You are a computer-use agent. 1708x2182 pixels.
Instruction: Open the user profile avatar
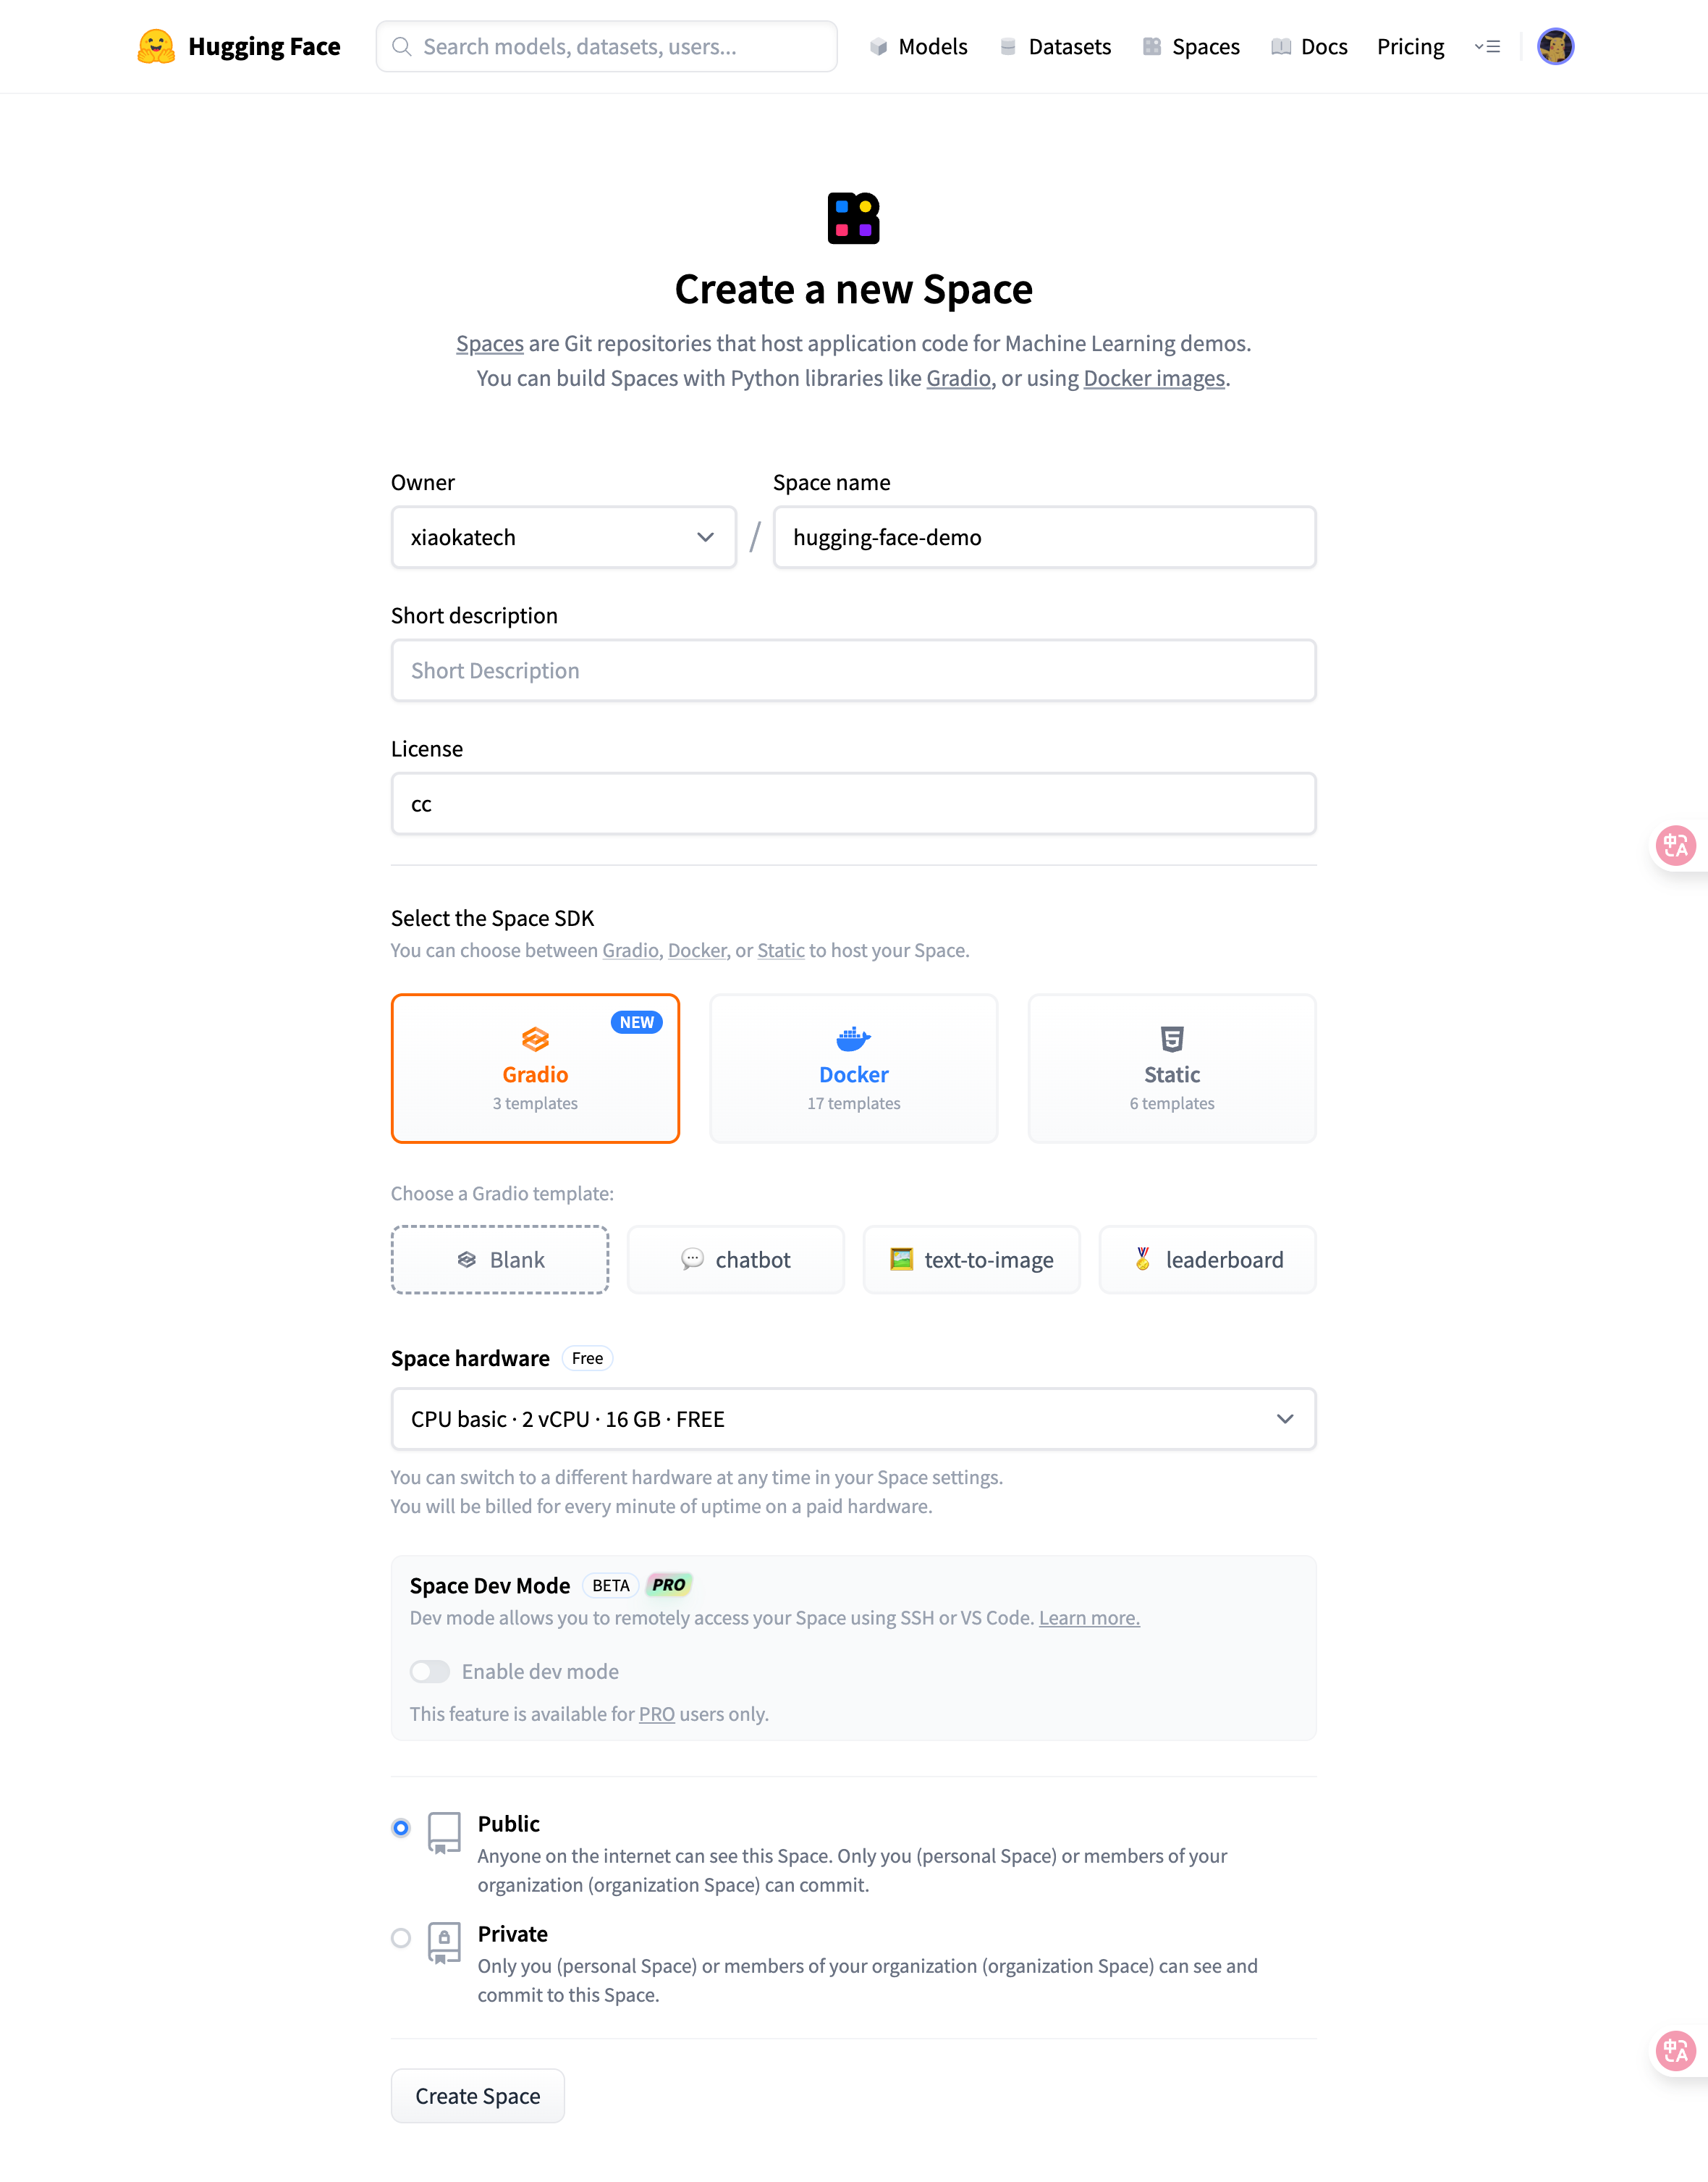(x=1555, y=46)
